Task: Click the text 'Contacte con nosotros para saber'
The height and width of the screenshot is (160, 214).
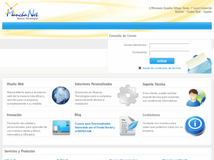Action: (x=162, y=127)
